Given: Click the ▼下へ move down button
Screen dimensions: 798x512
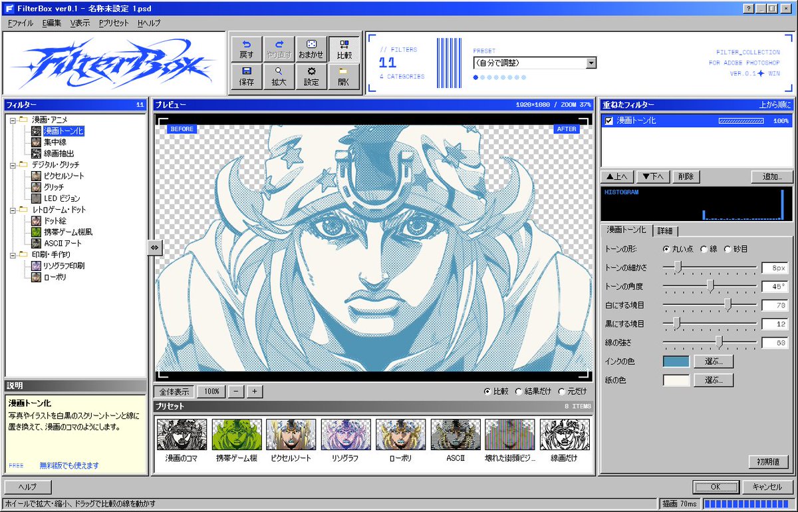Looking at the screenshot, I should pos(652,176).
